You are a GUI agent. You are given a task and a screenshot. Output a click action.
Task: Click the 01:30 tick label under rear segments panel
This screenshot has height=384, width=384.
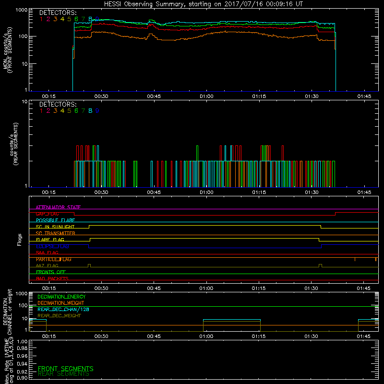click(312, 192)
